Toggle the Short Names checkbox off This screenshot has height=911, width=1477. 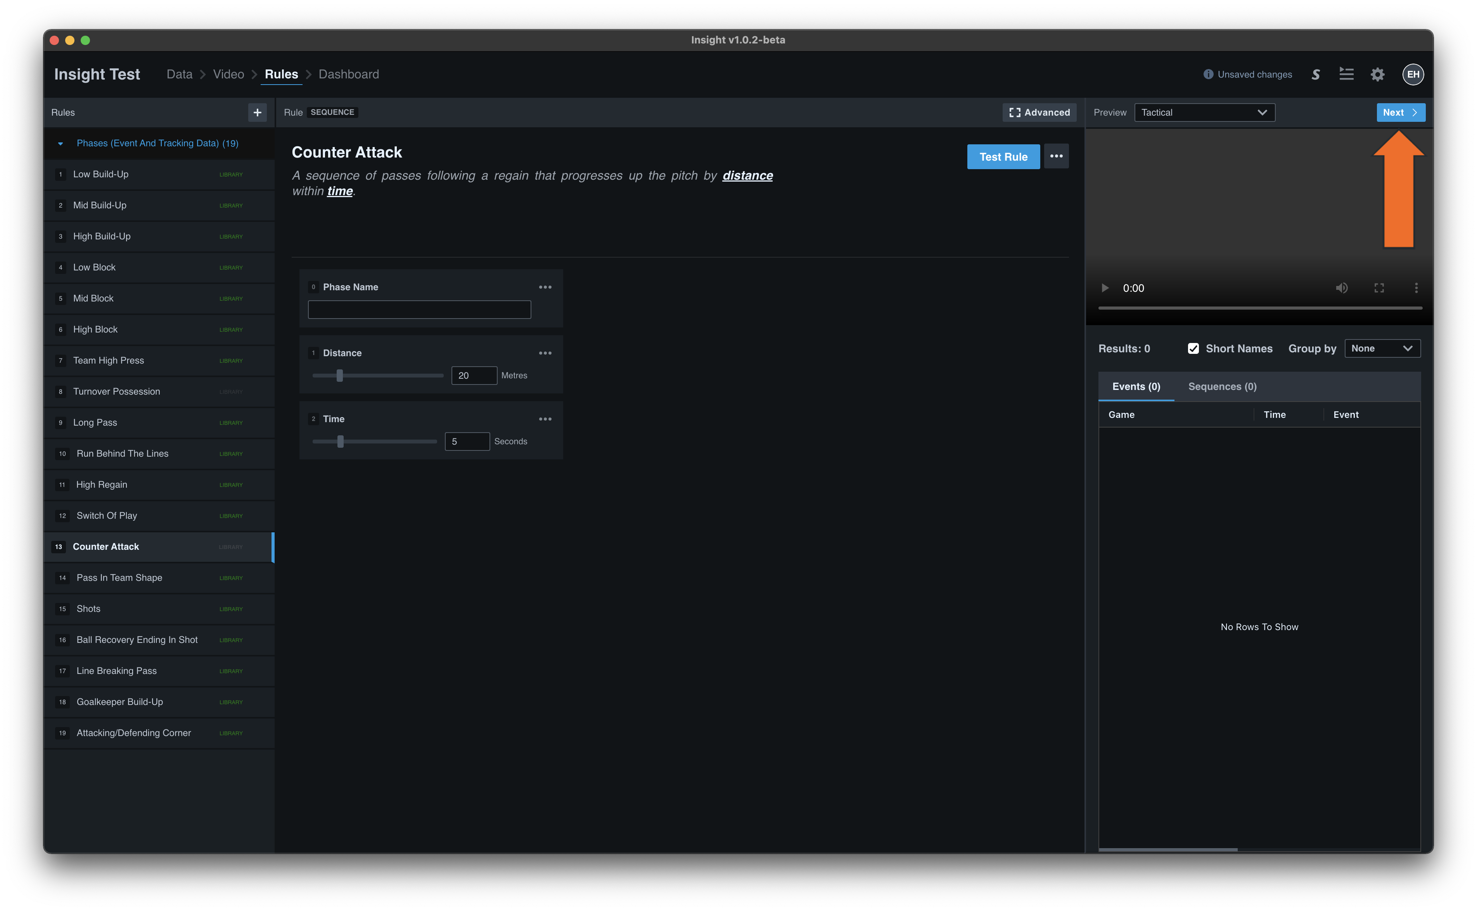point(1194,348)
